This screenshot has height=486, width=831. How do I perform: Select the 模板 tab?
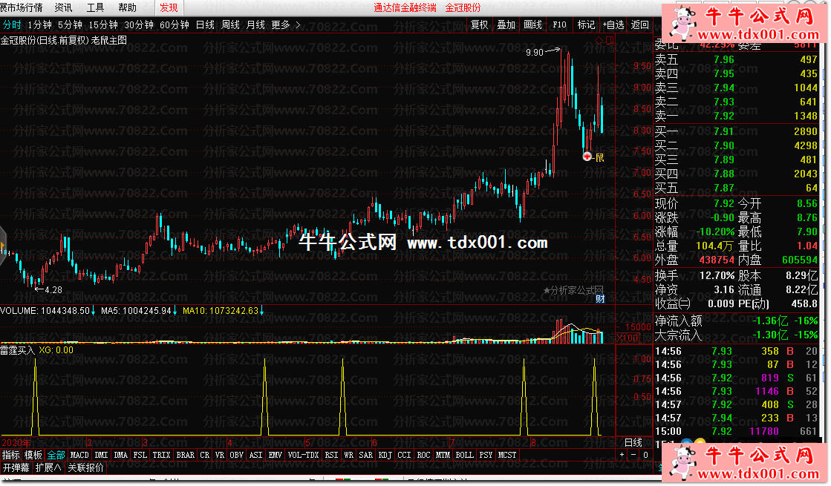(x=33, y=455)
